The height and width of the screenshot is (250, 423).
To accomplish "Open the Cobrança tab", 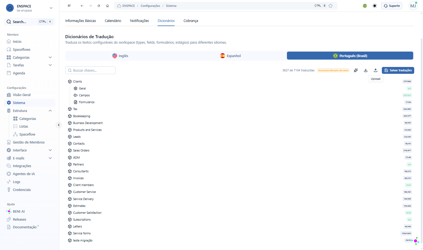I will (191, 21).
